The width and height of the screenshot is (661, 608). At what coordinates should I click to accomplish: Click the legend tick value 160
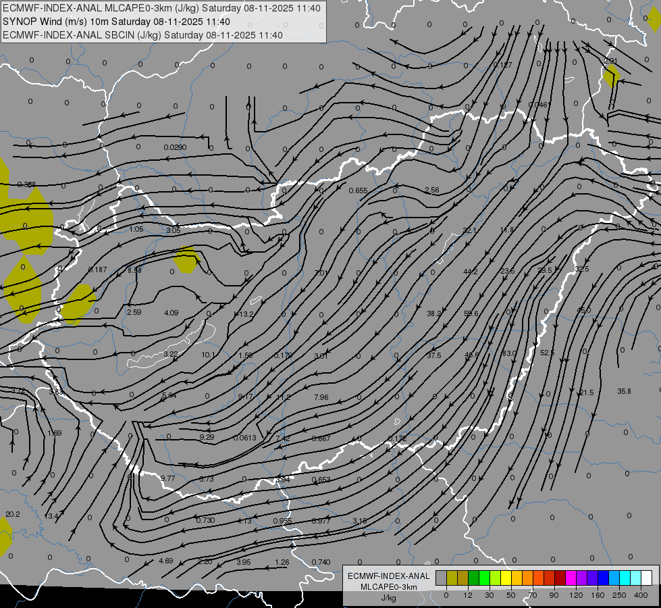tap(598, 595)
